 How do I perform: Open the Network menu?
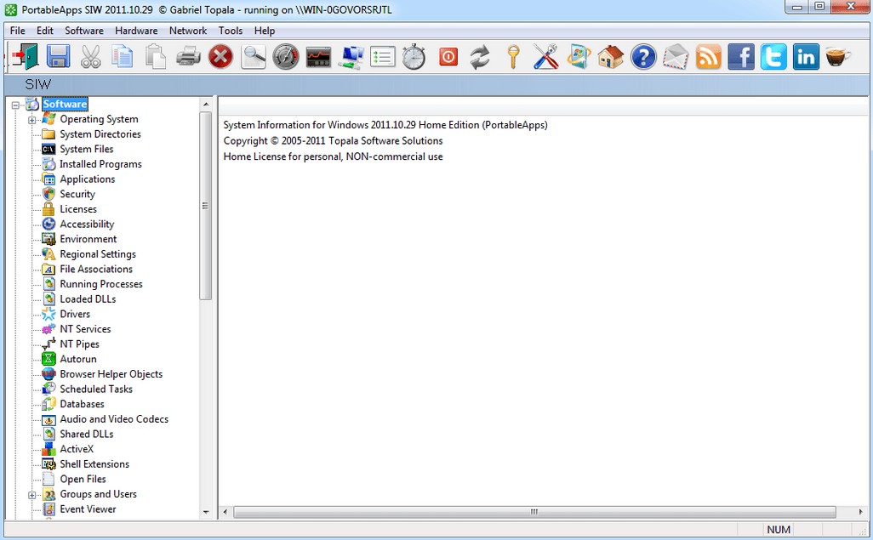point(188,31)
